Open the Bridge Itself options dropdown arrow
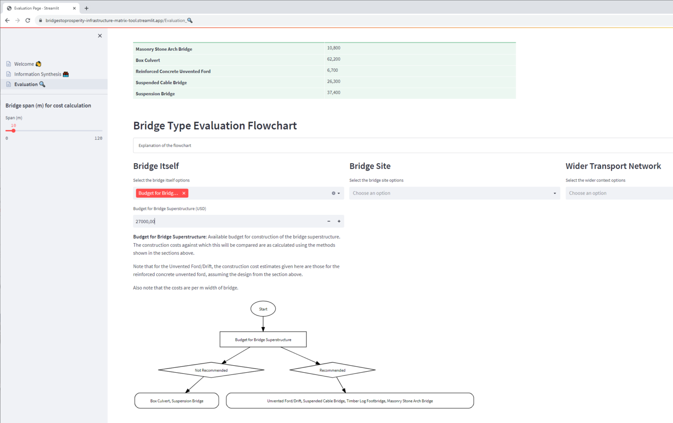Image resolution: width=673 pixels, height=423 pixels. (339, 193)
